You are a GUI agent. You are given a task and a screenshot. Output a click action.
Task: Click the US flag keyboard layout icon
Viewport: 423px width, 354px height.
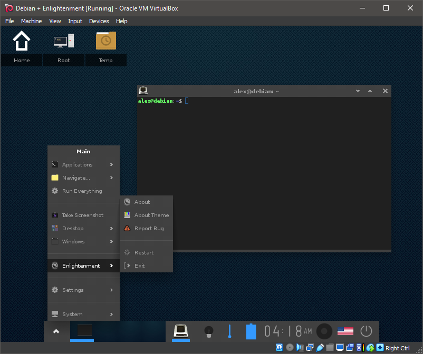point(345,331)
